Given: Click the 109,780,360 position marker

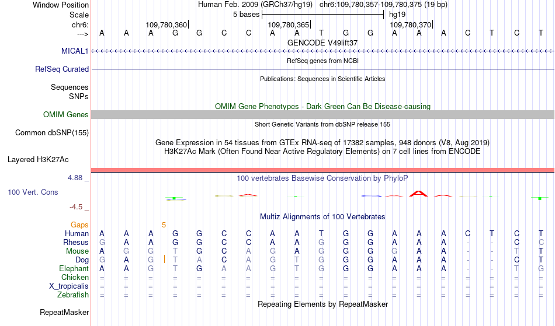Looking at the screenshot, I should click(x=166, y=24).
